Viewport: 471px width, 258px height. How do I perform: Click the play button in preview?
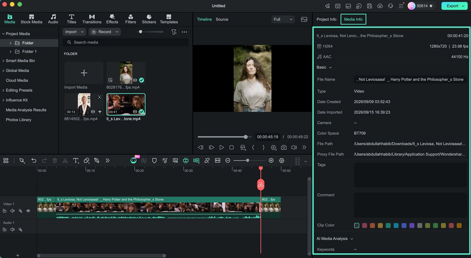[x=222, y=148]
